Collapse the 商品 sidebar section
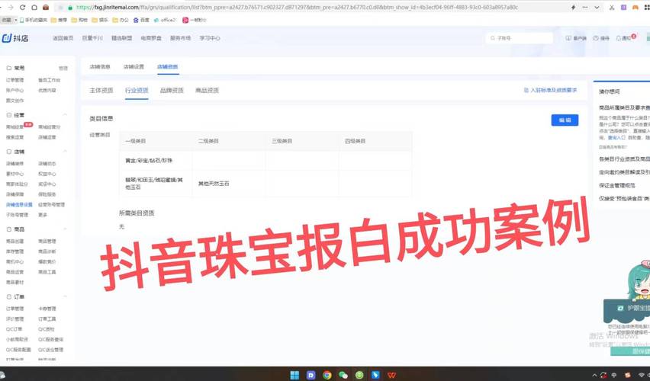The image size is (650, 381). click(65, 229)
